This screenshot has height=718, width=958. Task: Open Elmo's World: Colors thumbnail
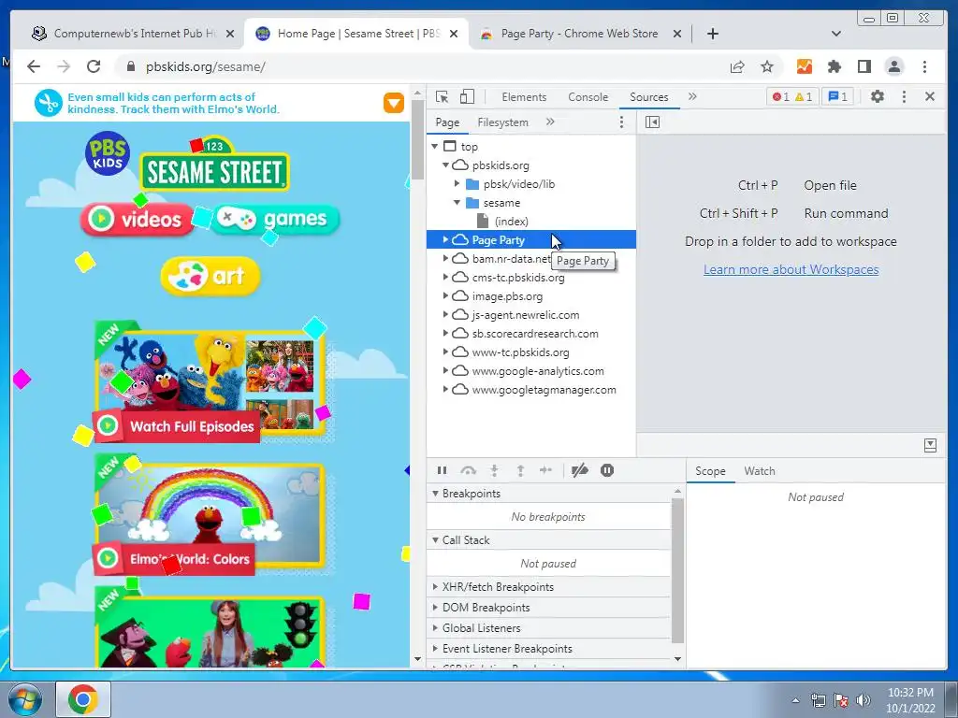[x=210, y=516]
